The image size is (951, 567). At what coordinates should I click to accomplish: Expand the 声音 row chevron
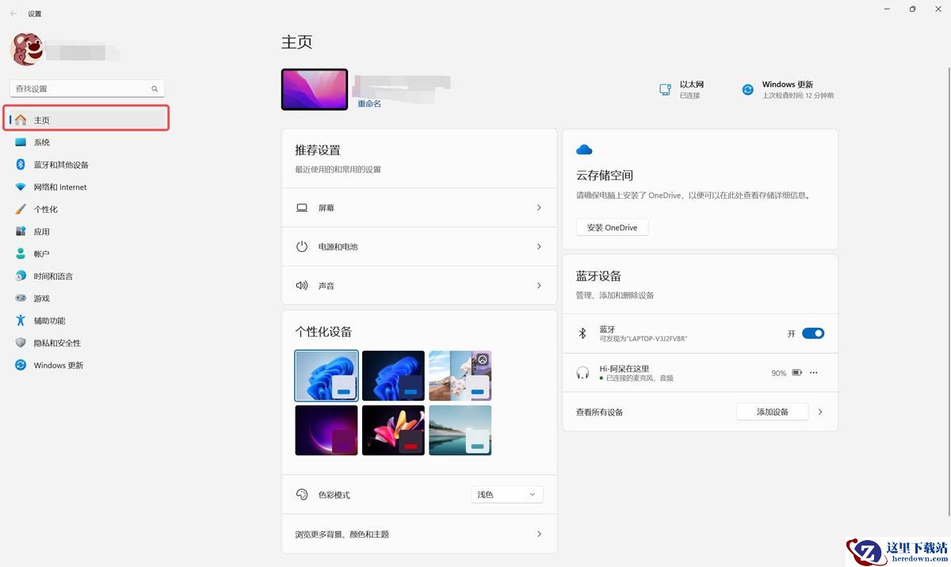[x=539, y=285]
